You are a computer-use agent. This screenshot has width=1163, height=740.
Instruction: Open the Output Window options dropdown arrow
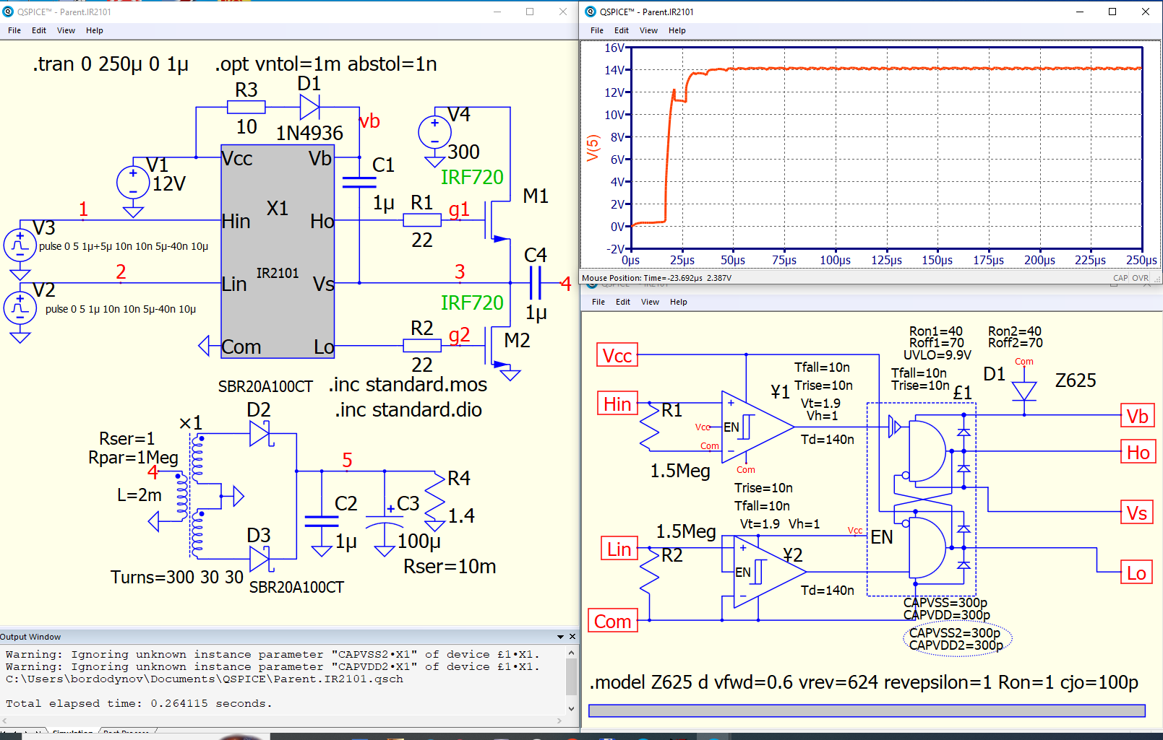(560, 637)
